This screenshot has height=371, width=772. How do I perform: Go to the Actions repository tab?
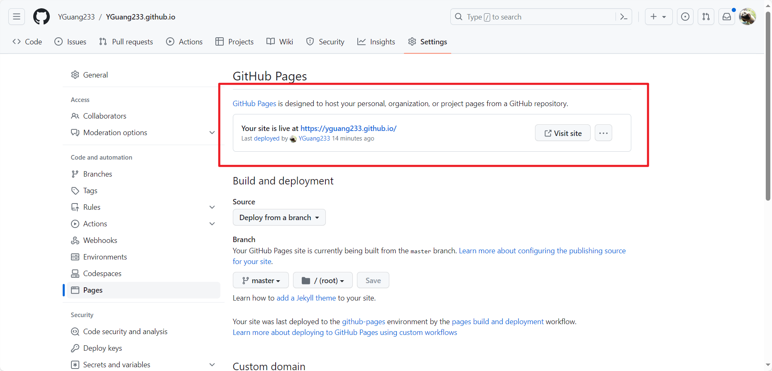184,42
